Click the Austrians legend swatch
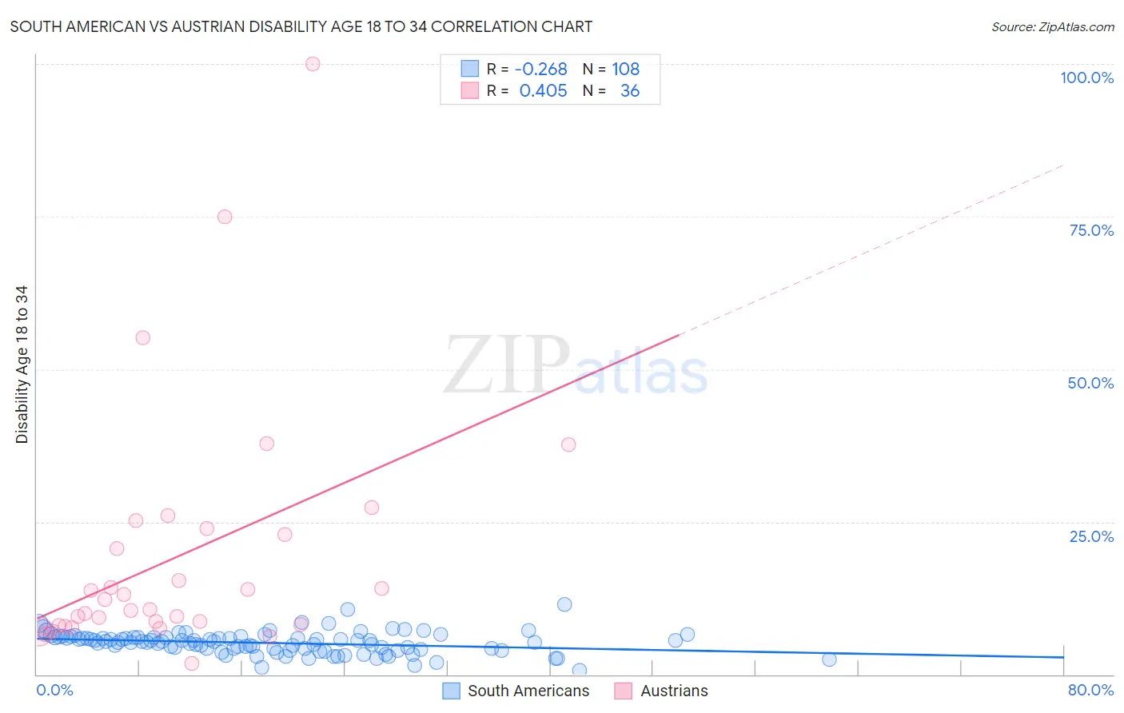The height and width of the screenshot is (713, 1124). 624,691
